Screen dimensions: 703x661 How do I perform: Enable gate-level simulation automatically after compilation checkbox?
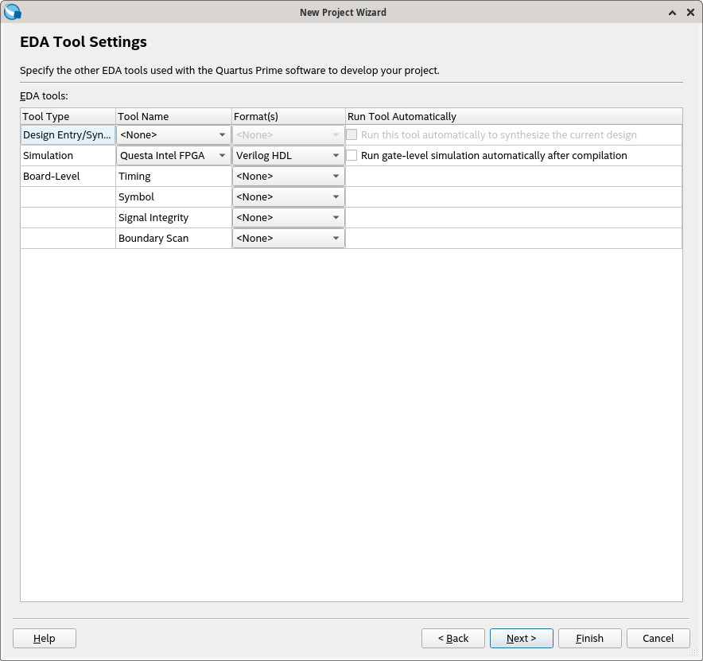point(352,155)
